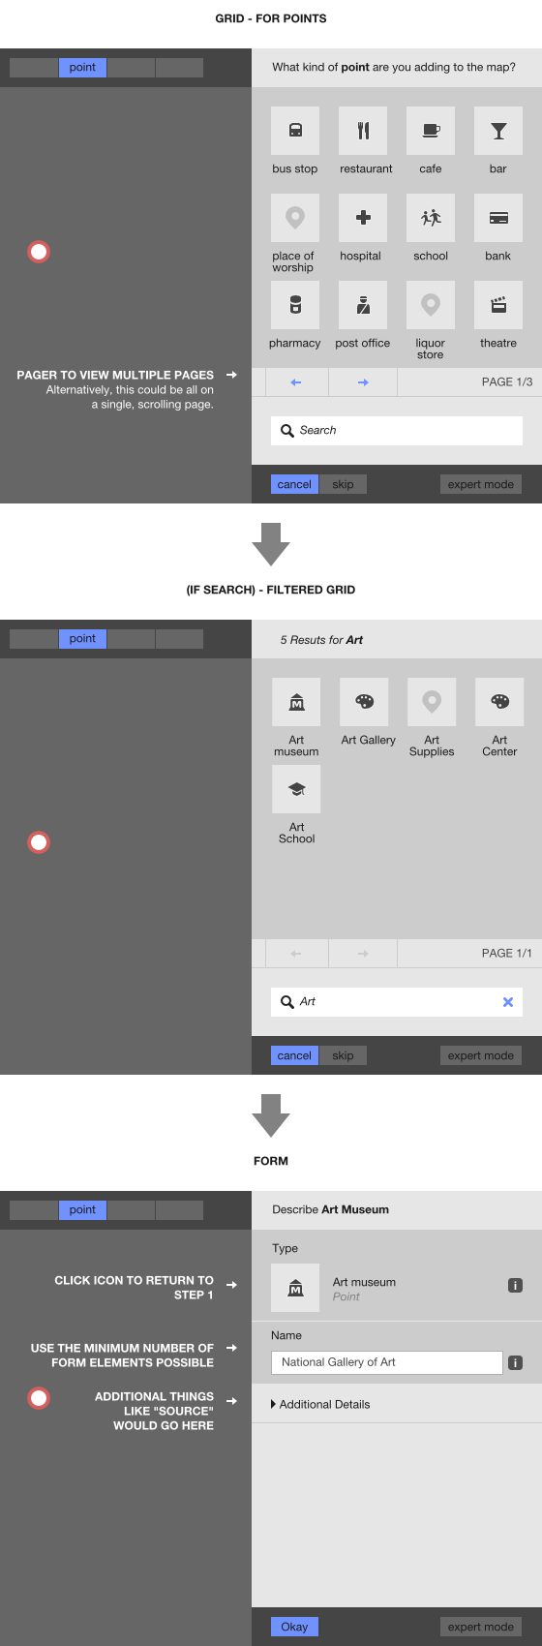
Task: Click the empty Search field in grid panel
Action: pos(397,431)
